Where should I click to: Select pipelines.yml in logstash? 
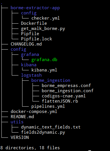[x=48, y=106]
